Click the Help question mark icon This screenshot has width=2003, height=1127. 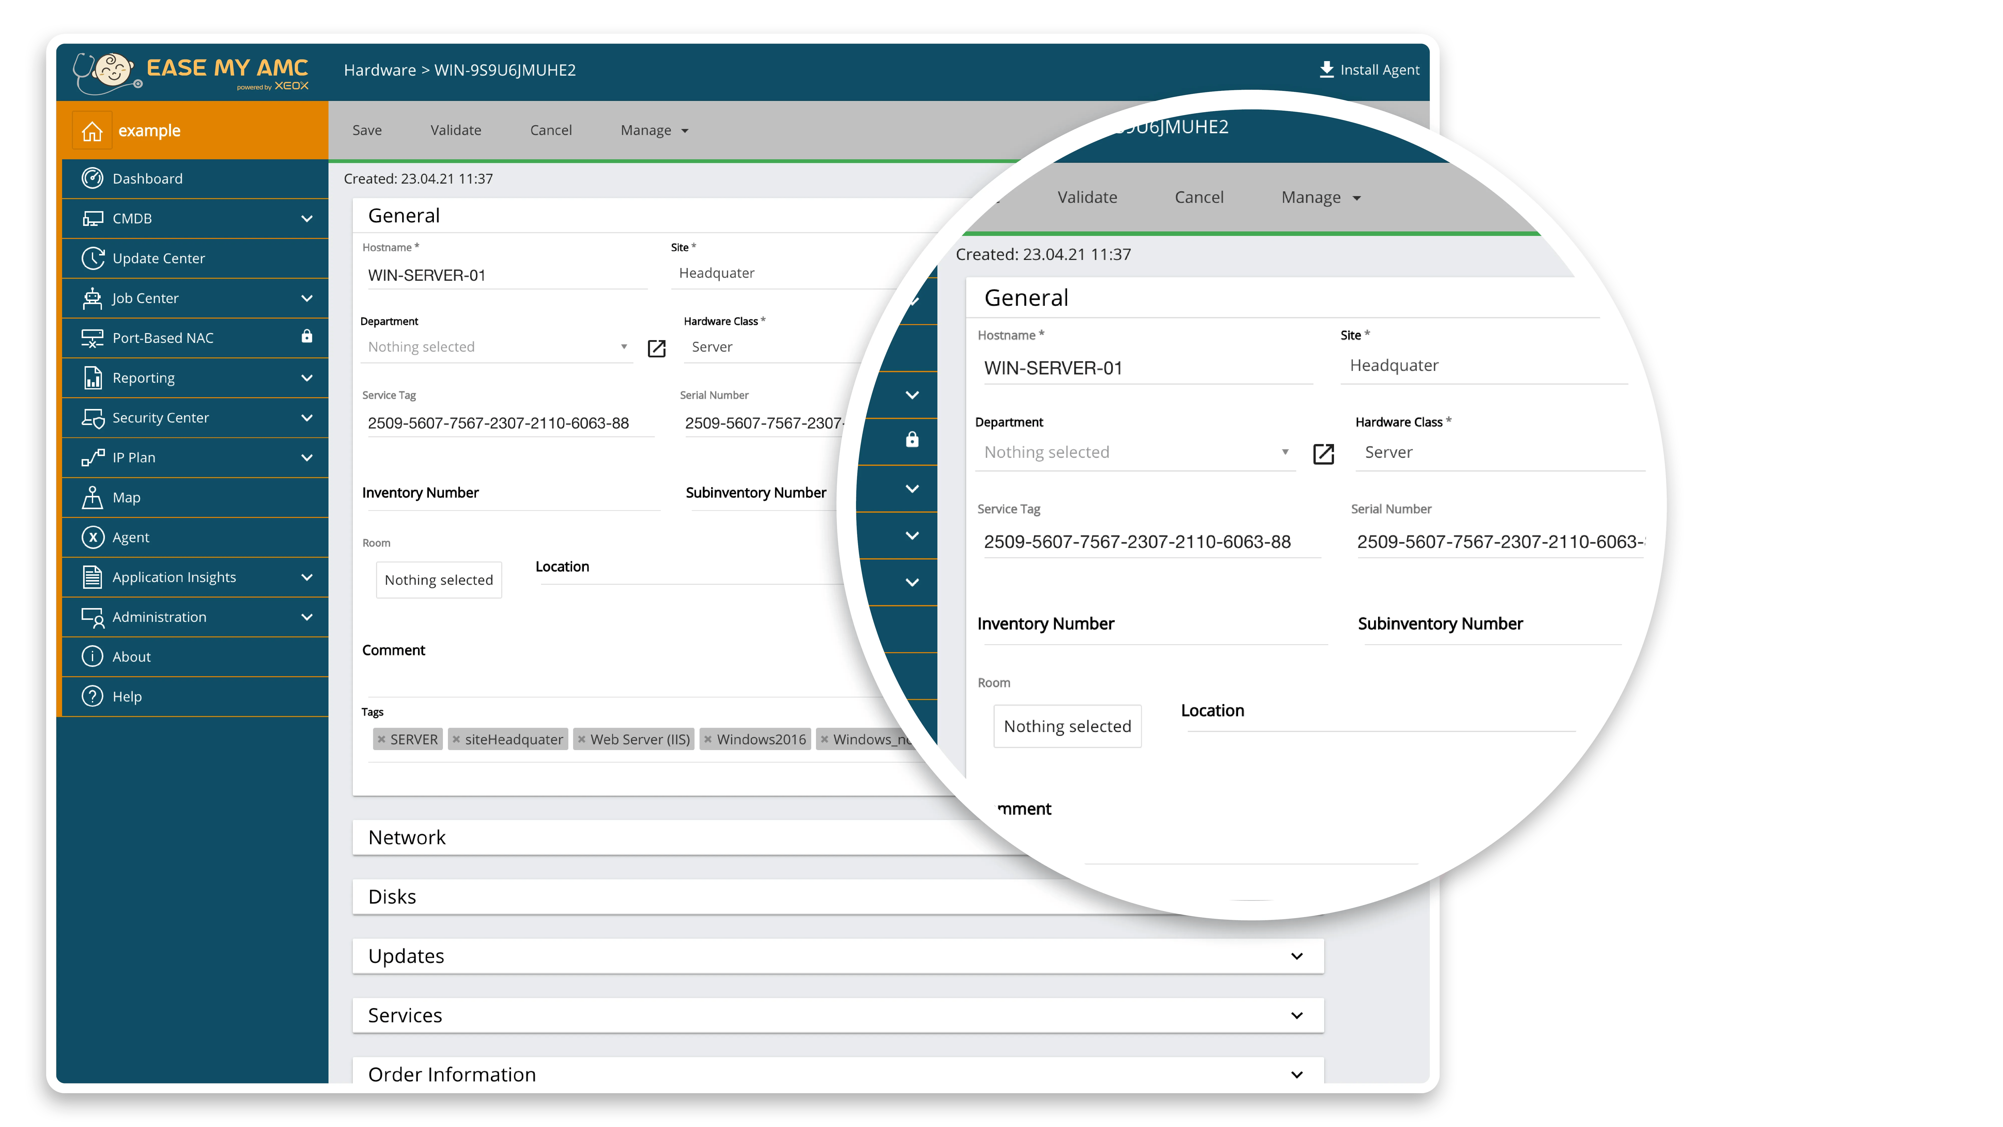(93, 696)
